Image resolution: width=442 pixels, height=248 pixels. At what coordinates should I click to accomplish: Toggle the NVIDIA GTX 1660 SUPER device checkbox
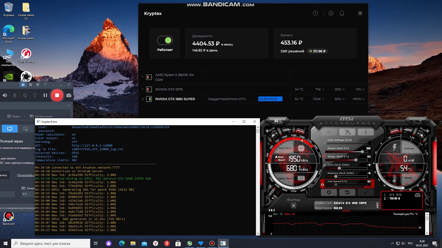click(x=149, y=99)
